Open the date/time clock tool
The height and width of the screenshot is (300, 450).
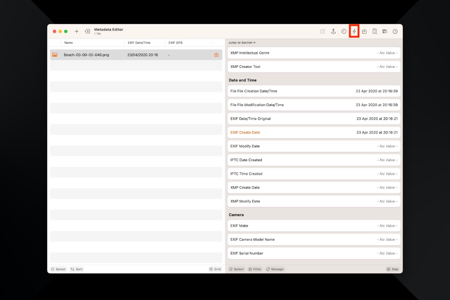coord(344,31)
